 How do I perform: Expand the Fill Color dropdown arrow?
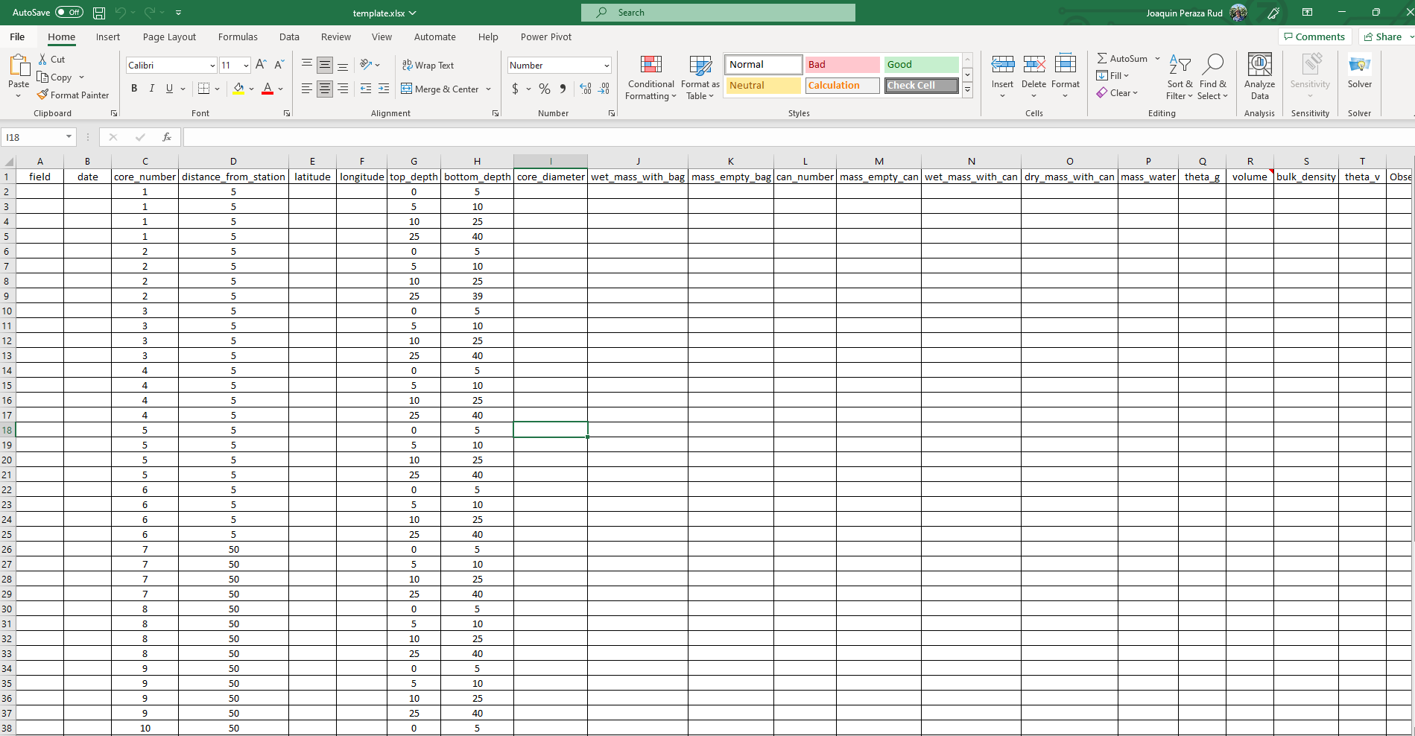pyautogui.click(x=251, y=89)
